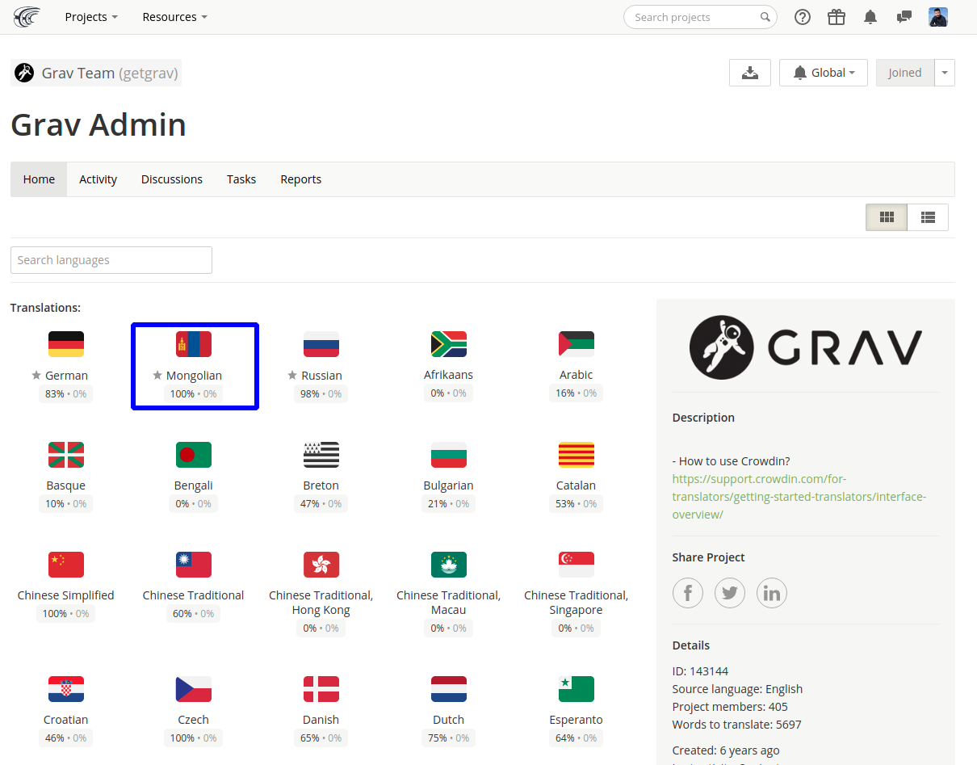Viewport: 977px width, 765px height.
Task: Click the star next to German
Action: click(36, 375)
